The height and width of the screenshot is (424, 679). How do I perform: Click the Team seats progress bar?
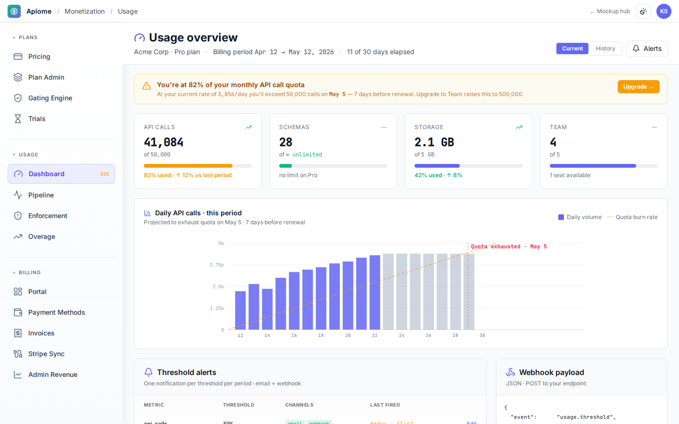tap(604, 166)
